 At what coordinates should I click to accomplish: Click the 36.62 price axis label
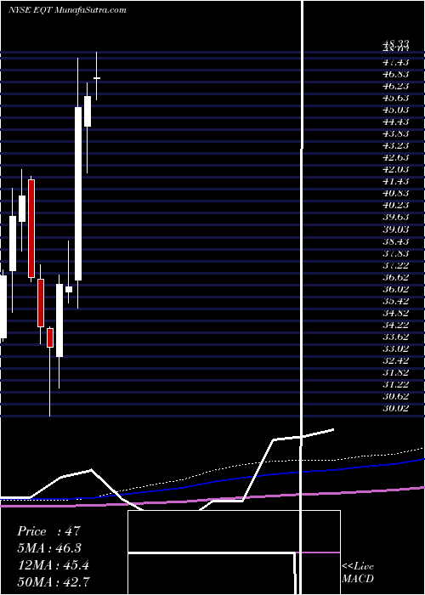(x=394, y=276)
